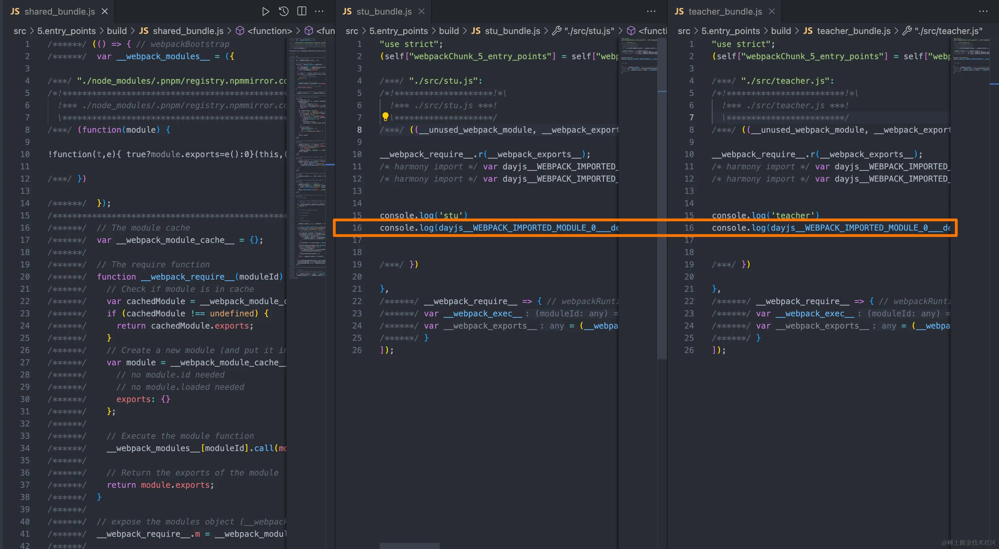Image resolution: width=999 pixels, height=549 pixels.
Task: Select the shared_bundle.js tab
Action: point(59,12)
